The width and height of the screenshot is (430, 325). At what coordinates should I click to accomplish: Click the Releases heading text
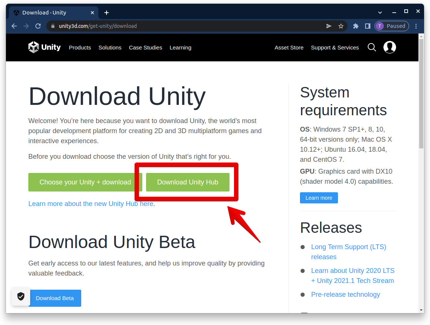[331, 228]
